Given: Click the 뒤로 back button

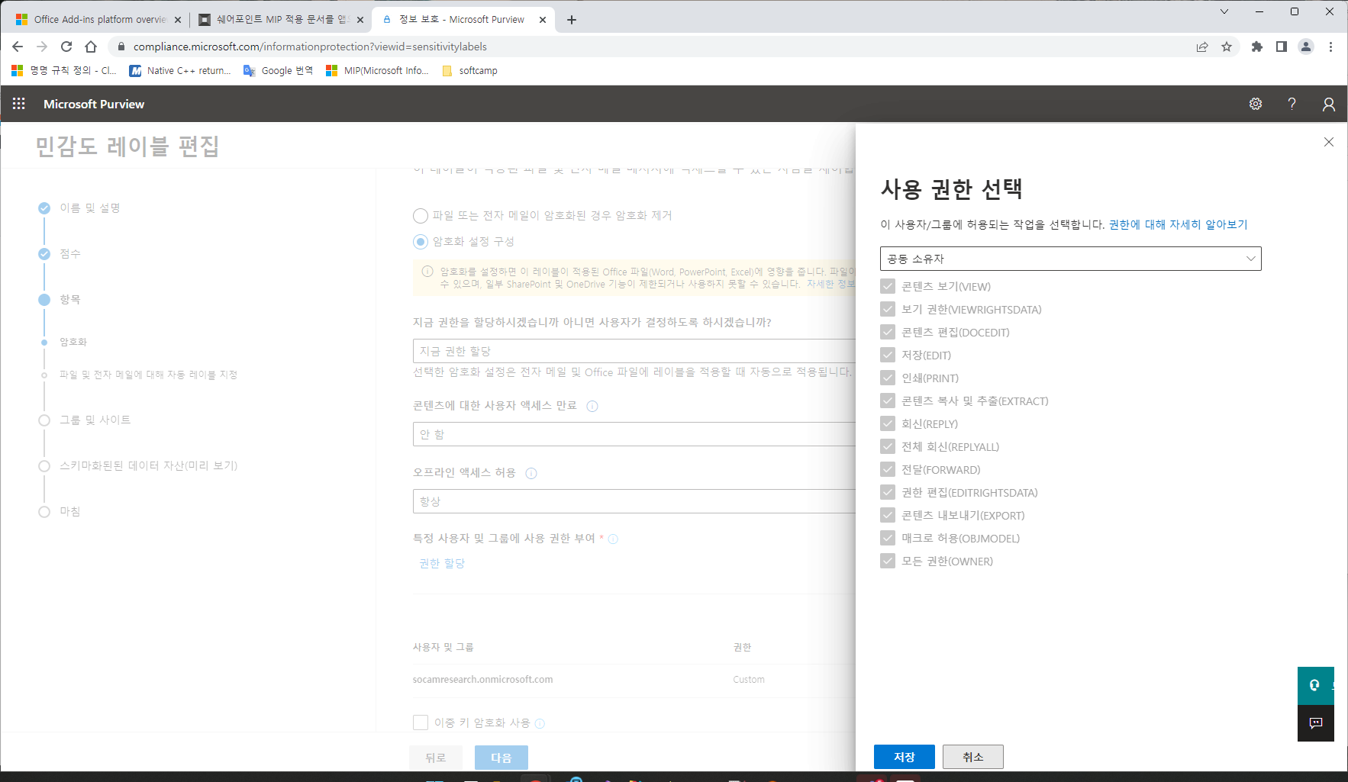Looking at the screenshot, I should pos(436,758).
